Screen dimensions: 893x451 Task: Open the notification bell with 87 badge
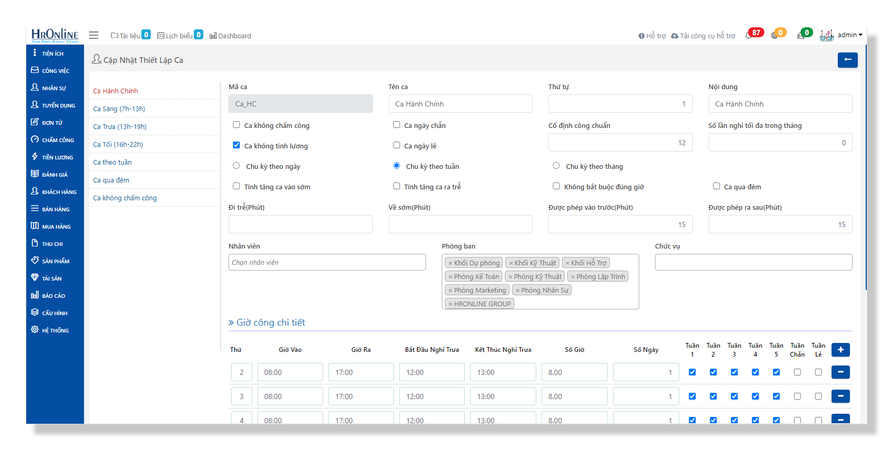(x=749, y=35)
